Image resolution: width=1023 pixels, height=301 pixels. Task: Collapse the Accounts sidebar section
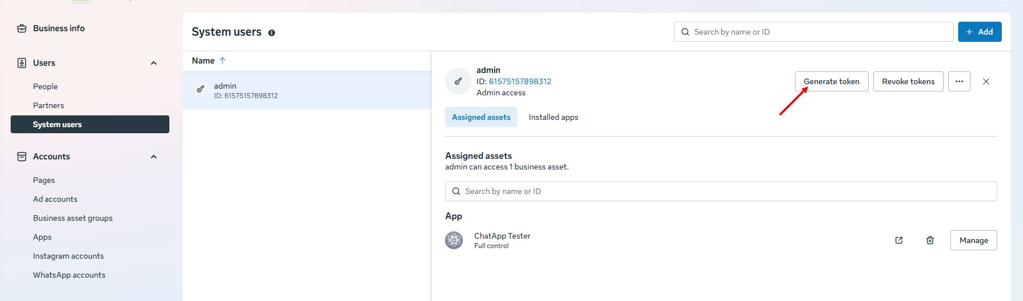[x=154, y=157]
